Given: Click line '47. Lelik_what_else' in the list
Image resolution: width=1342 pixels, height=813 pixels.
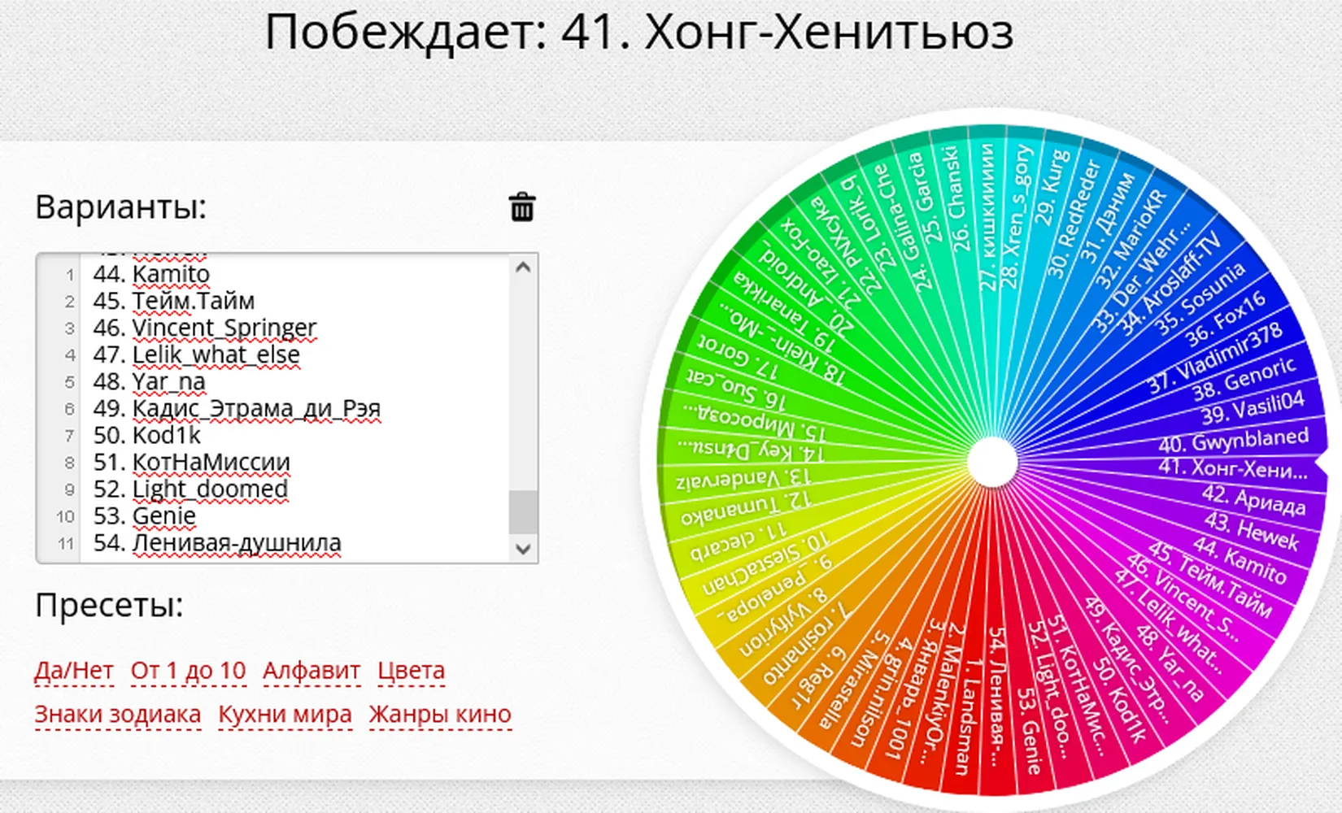Looking at the screenshot, I should [x=196, y=354].
